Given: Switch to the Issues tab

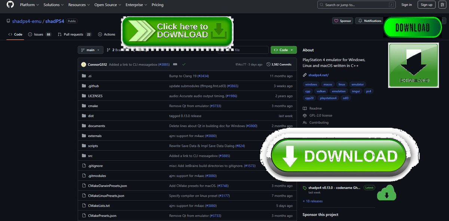Looking at the screenshot, I should (40, 34).
